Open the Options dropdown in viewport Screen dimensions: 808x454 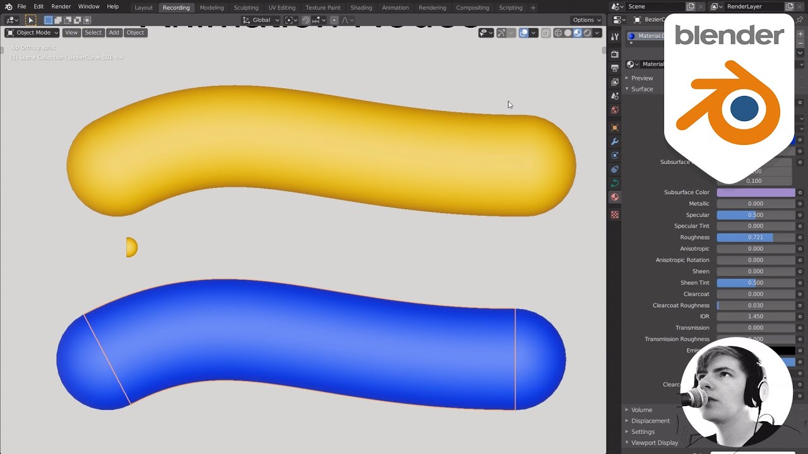point(586,20)
